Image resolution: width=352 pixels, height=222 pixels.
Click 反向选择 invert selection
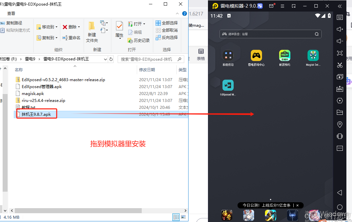point(166,37)
